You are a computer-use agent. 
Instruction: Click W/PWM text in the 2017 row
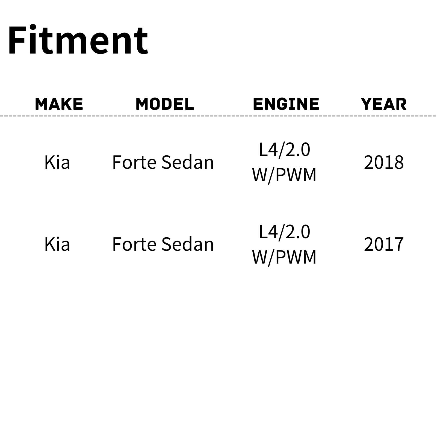click(x=284, y=257)
